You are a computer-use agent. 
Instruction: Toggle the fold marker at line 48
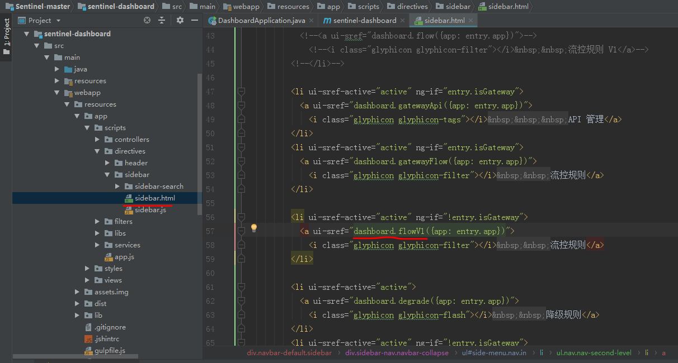[x=241, y=106]
